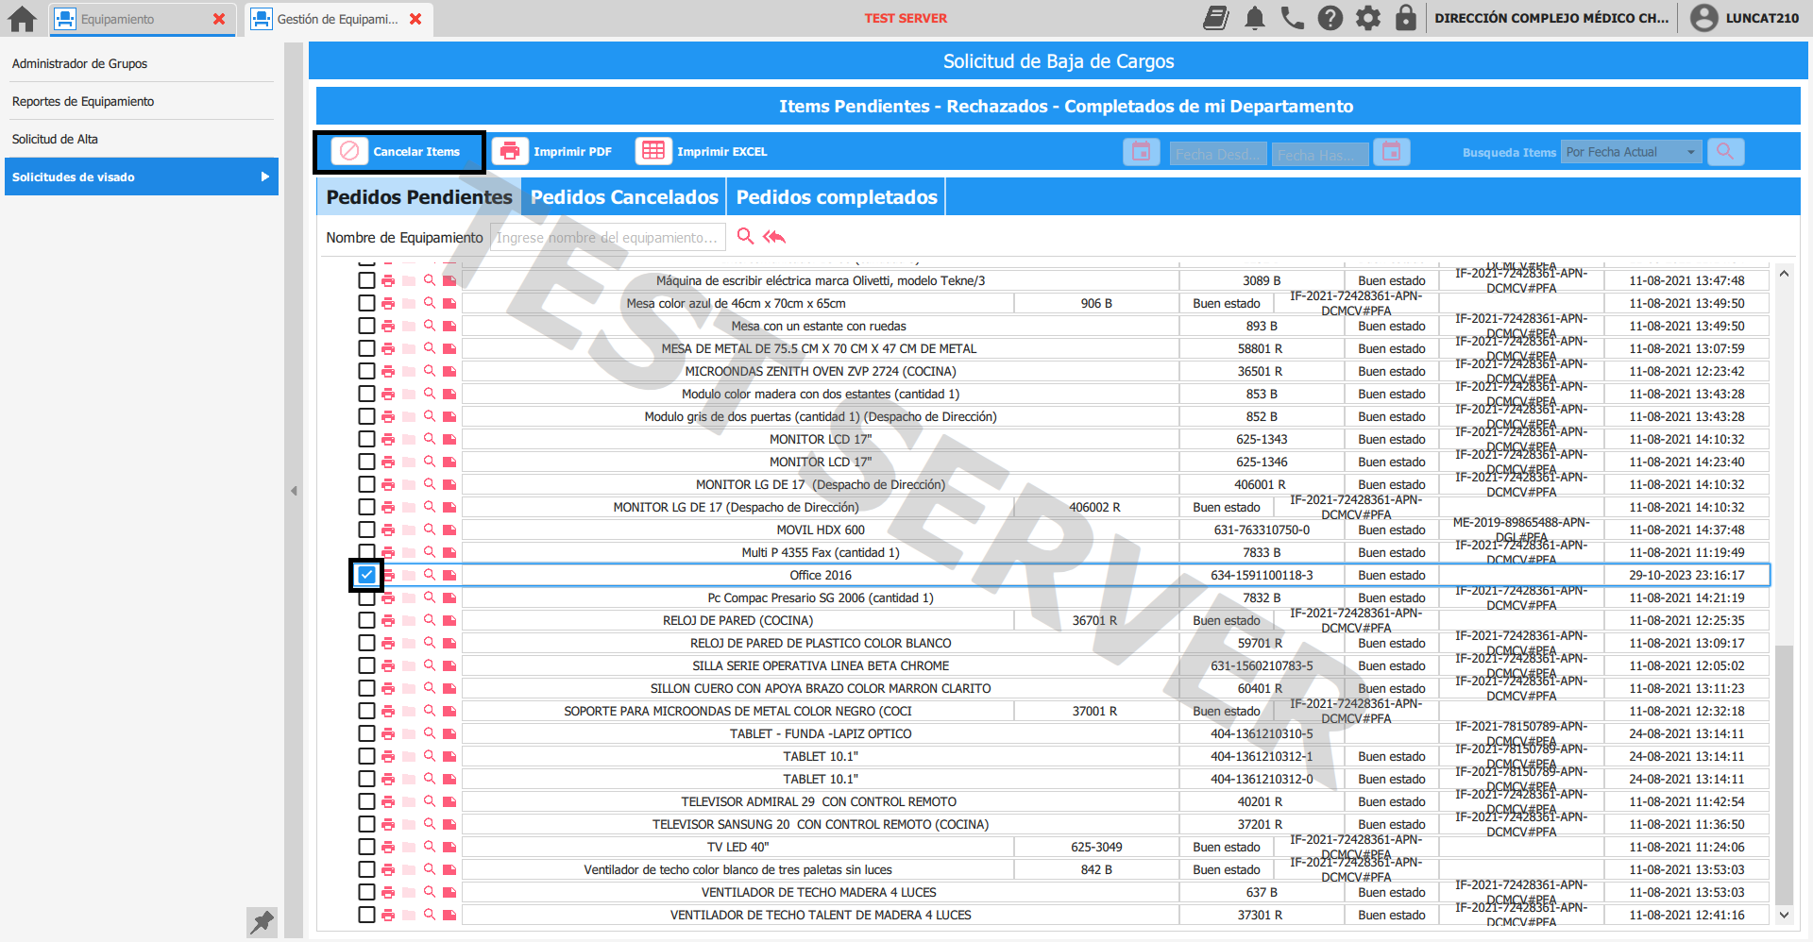Viewport: 1813px width, 942px height.
Task: Tick VENTILADOR DE TECHO MADERA 4 LUCES checkbox
Action: click(x=366, y=892)
